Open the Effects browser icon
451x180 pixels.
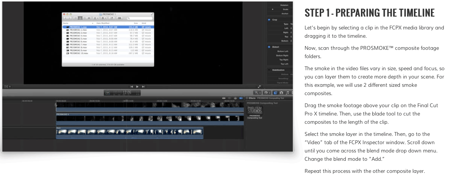tap(275, 93)
